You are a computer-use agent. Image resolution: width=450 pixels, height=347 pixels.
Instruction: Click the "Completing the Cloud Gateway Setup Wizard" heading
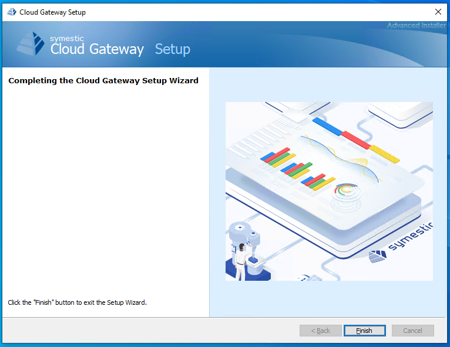click(x=103, y=80)
